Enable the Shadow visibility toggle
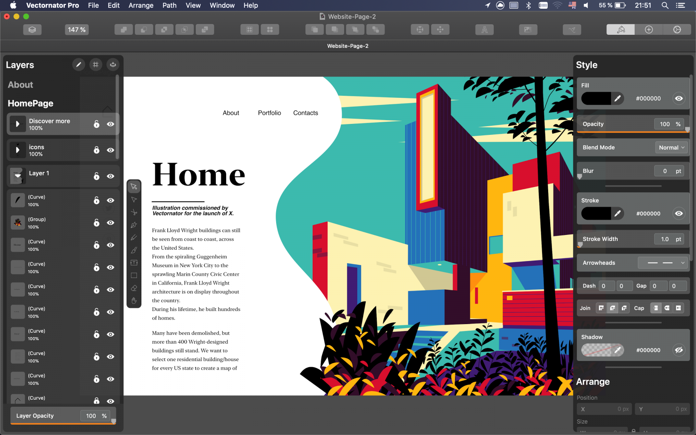 679,350
